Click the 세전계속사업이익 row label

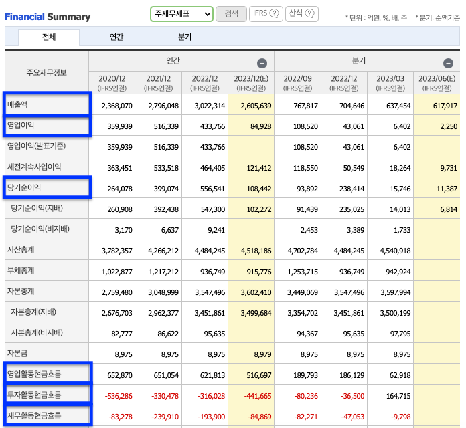tap(34, 167)
